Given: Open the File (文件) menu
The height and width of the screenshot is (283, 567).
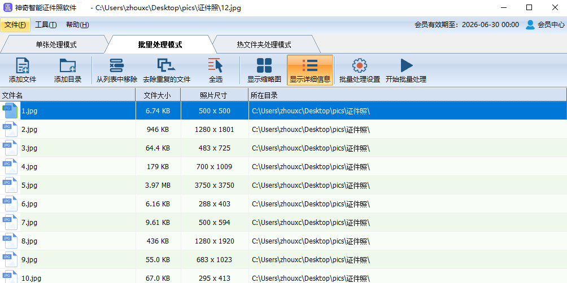Looking at the screenshot, I should [15, 25].
